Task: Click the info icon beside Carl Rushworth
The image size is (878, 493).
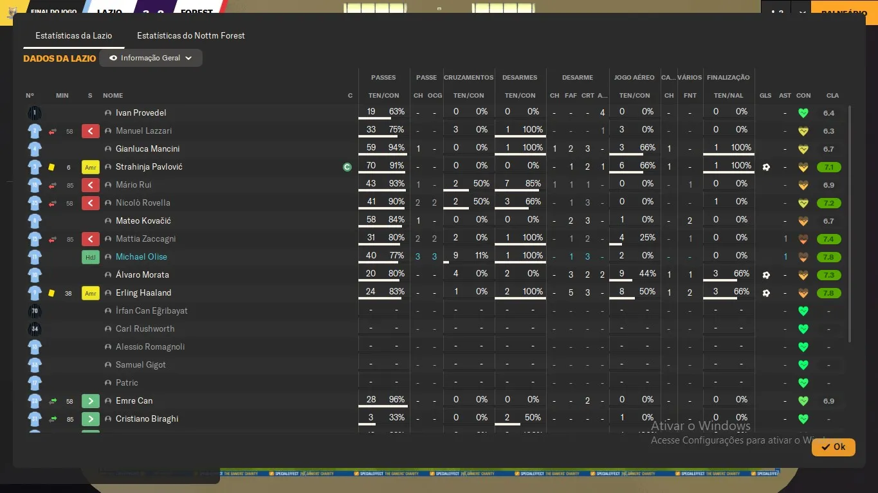Action: 108,328
